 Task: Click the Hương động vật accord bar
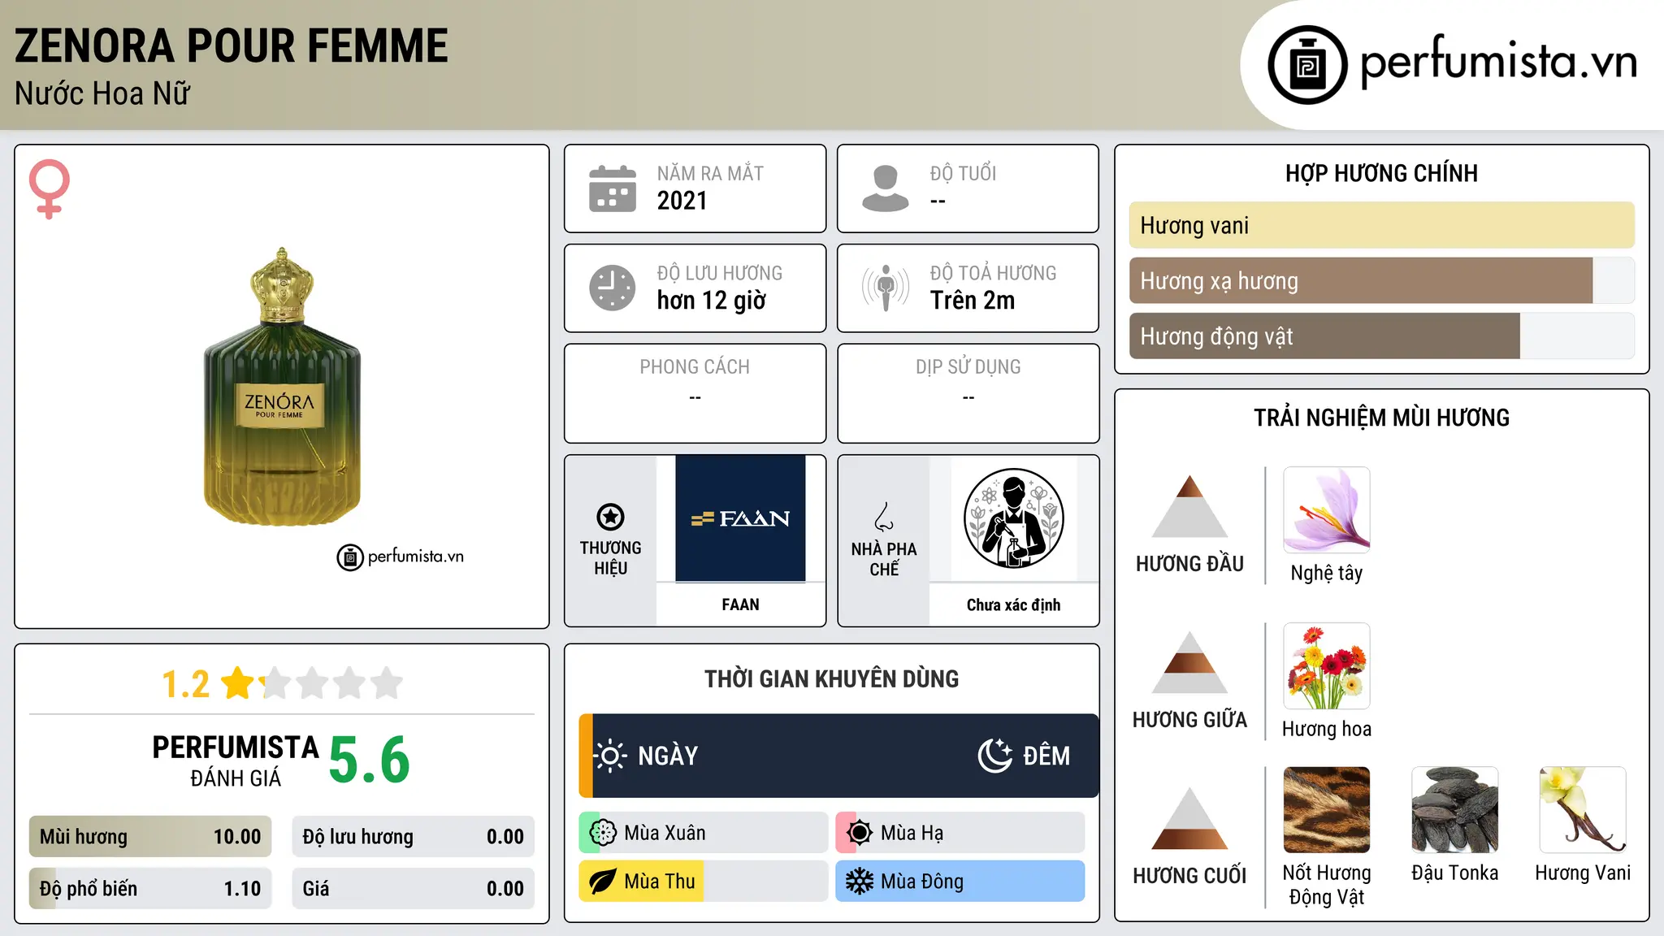tap(1382, 336)
